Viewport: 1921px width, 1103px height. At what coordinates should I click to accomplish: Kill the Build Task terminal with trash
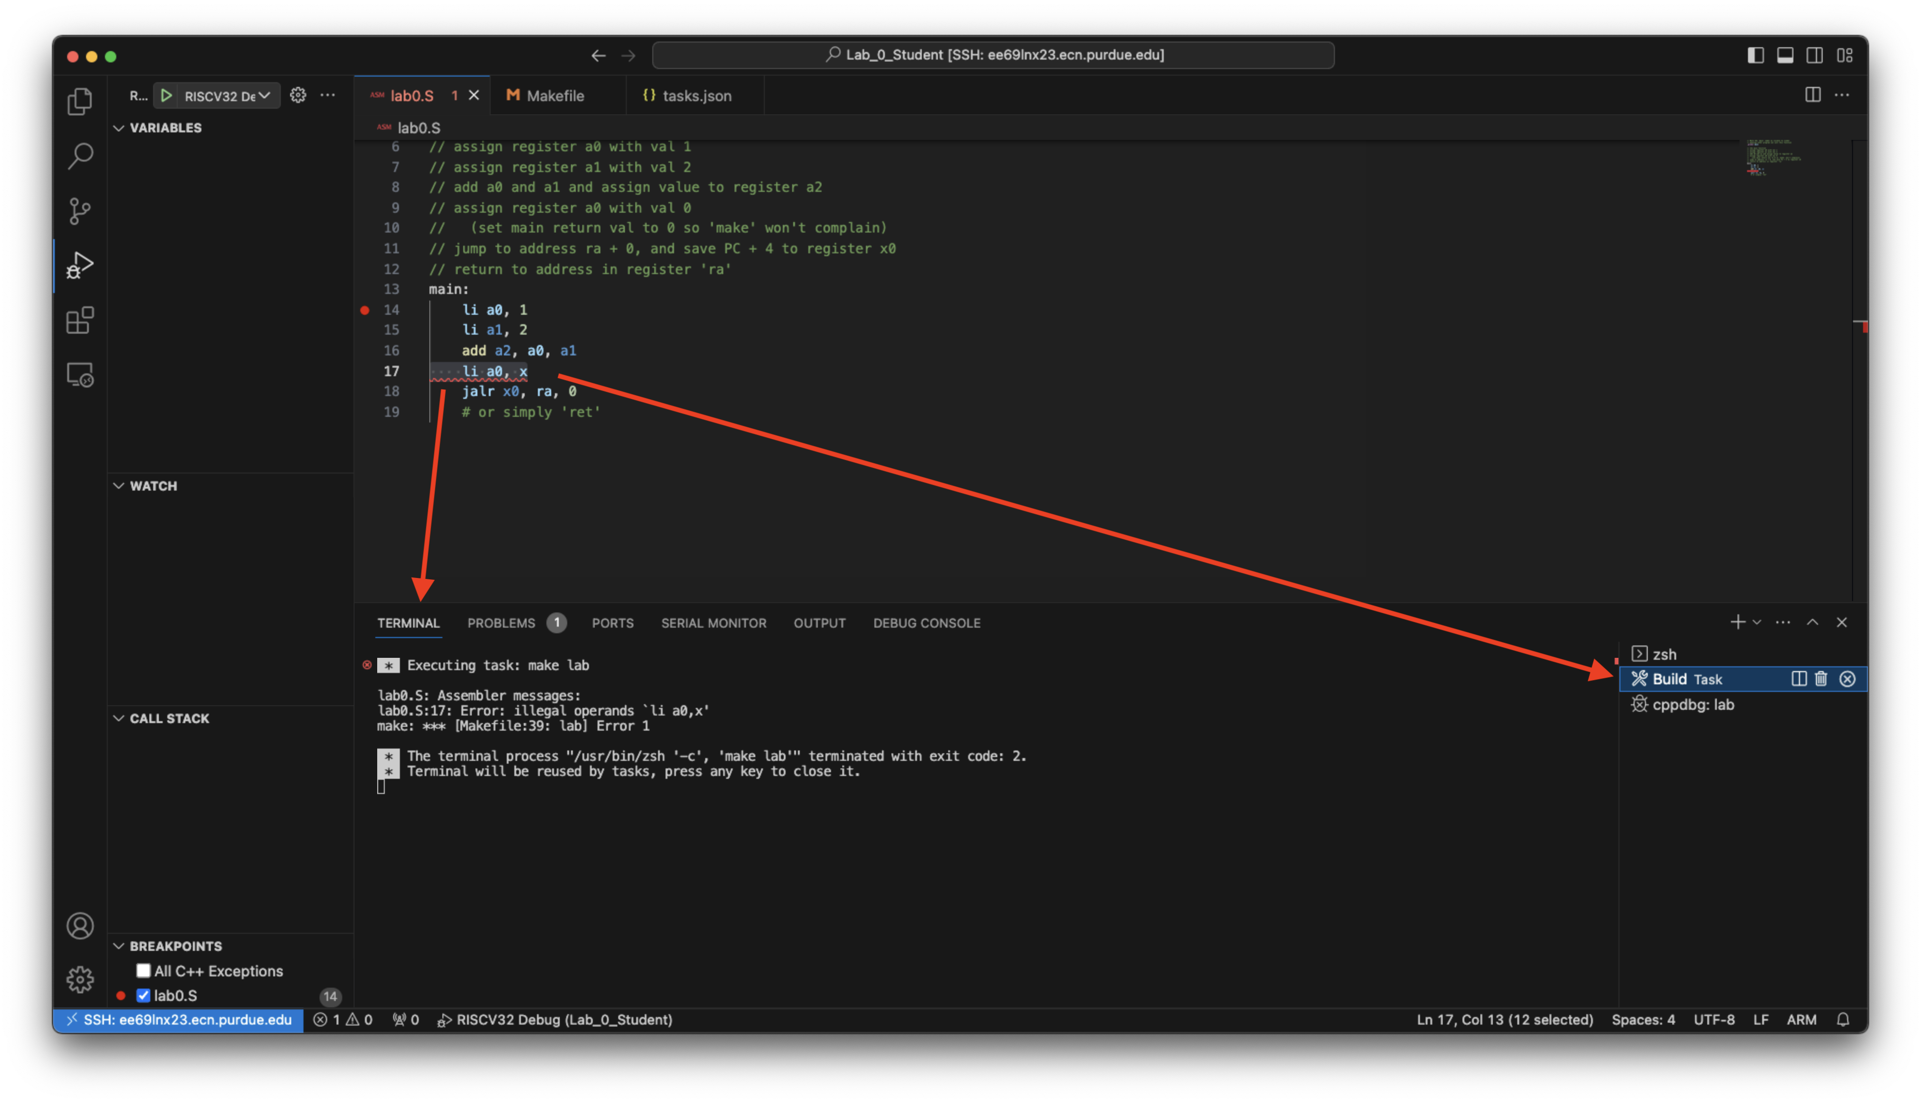1821,679
